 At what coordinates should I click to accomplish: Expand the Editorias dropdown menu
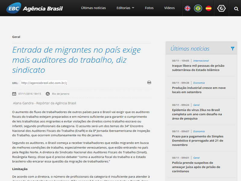[125, 8]
